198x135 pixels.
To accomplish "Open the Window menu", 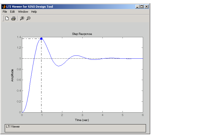I will 23,12.
